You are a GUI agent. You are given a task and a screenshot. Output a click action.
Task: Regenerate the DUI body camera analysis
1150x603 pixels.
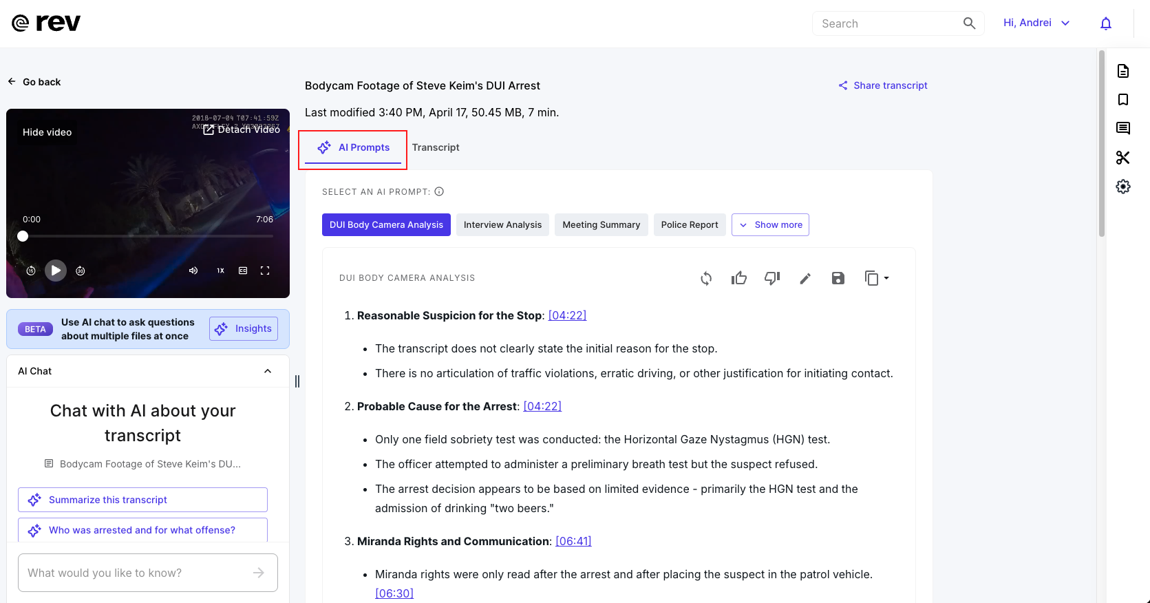pyautogui.click(x=706, y=278)
